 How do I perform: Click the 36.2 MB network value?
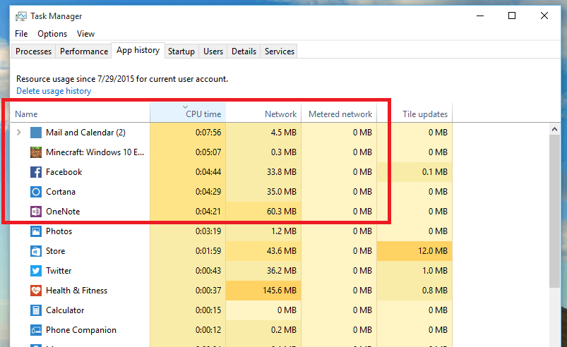[282, 271]
